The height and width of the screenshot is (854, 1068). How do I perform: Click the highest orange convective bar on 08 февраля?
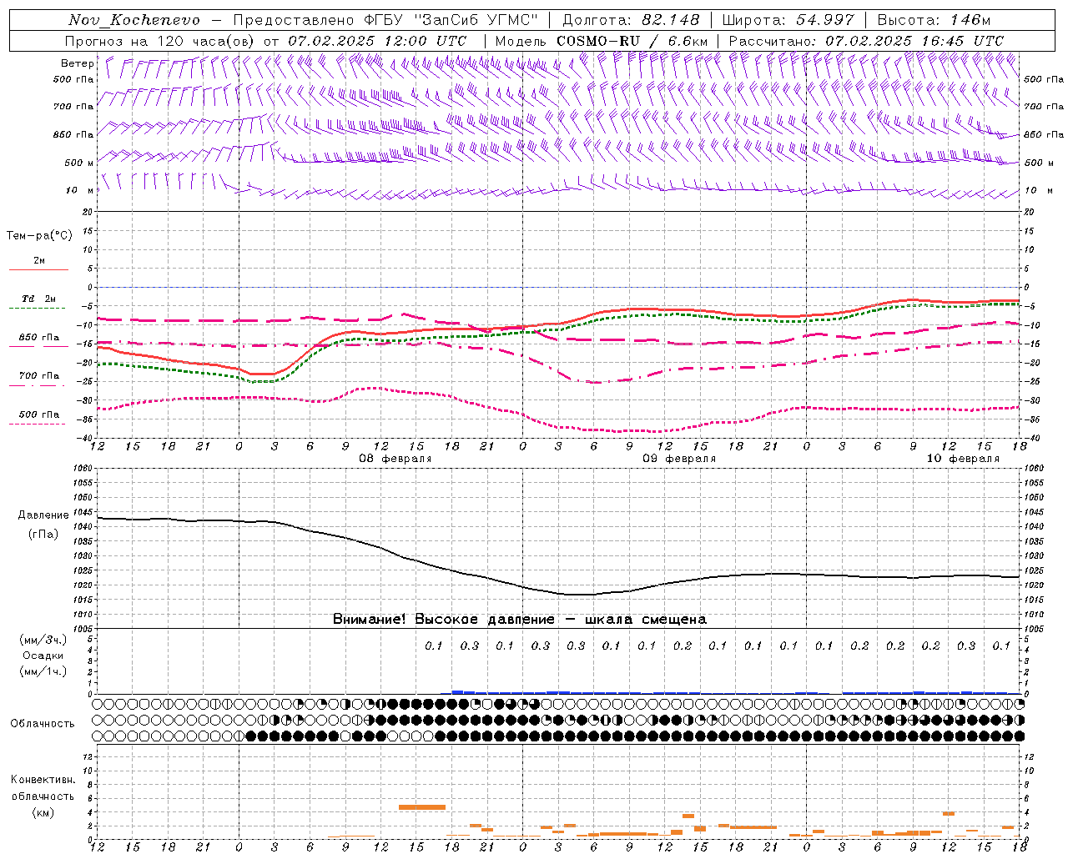[x=422, y=807]
